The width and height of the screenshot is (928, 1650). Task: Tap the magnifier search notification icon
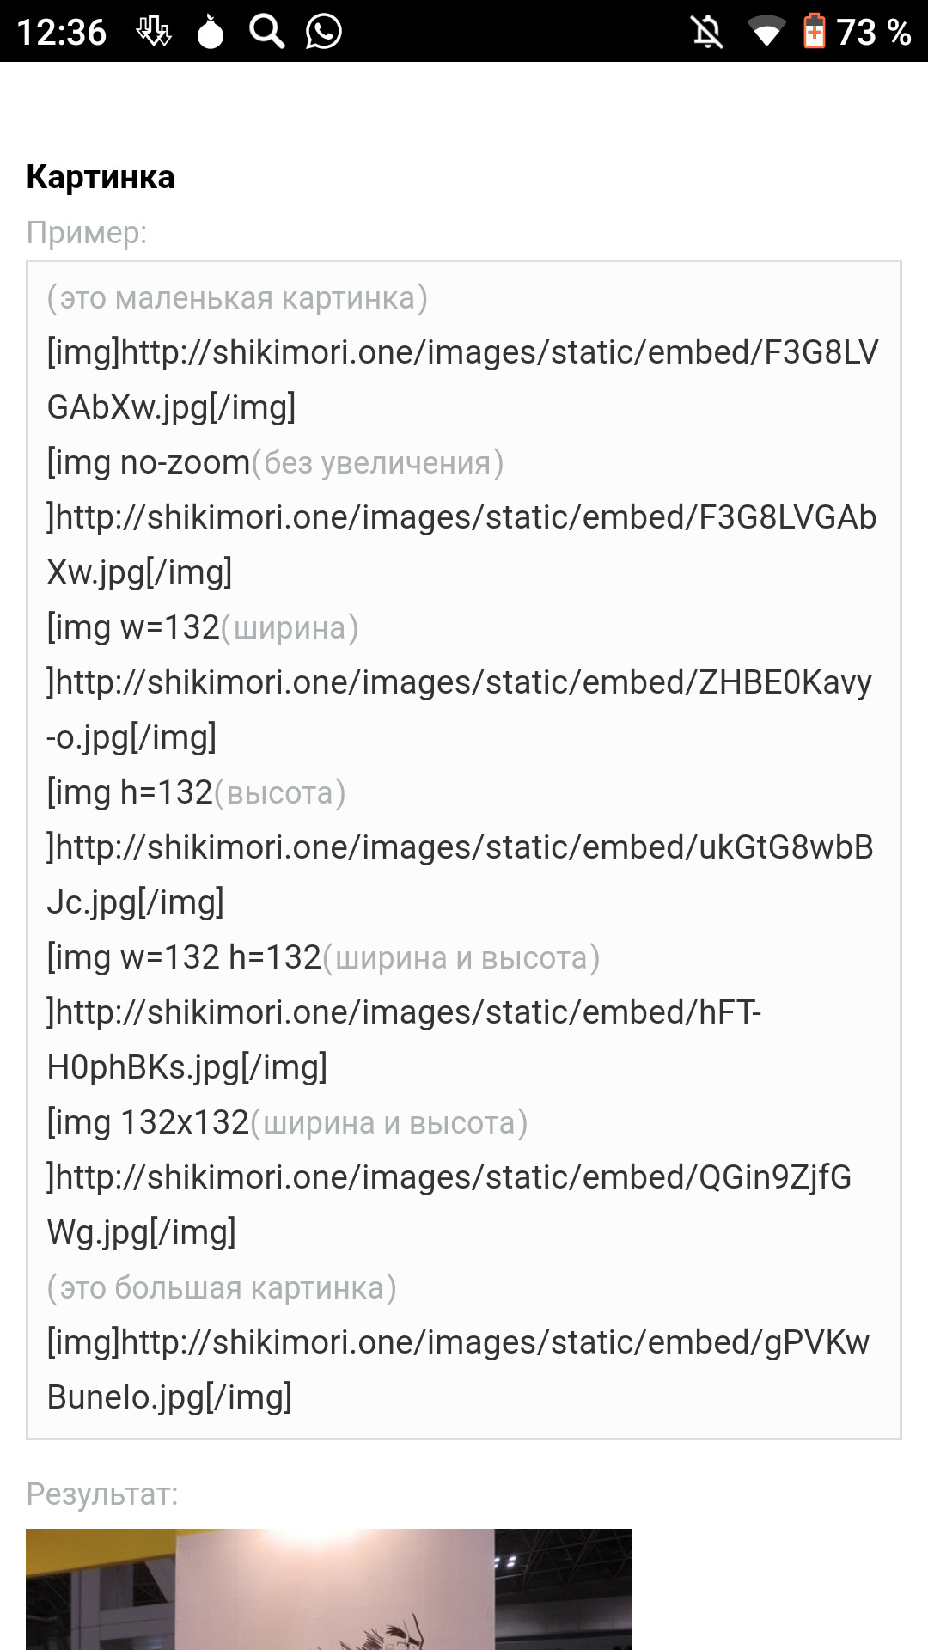266,32
